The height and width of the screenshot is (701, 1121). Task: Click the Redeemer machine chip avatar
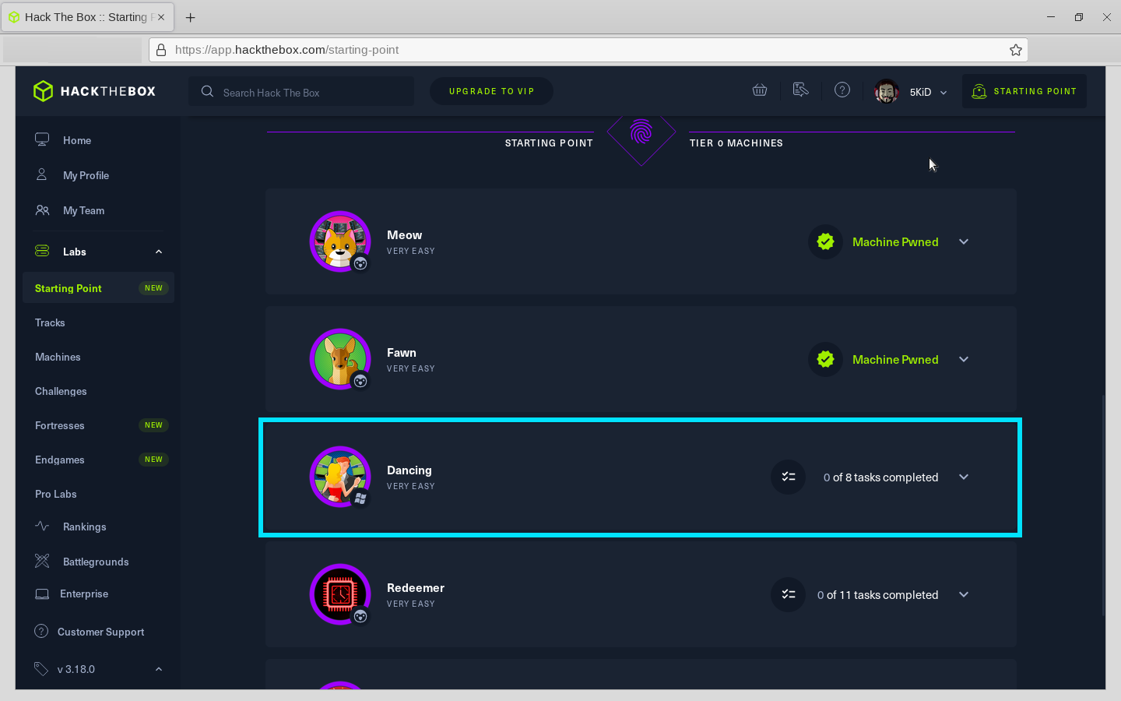pyautogui.click(x=340, y=594)
